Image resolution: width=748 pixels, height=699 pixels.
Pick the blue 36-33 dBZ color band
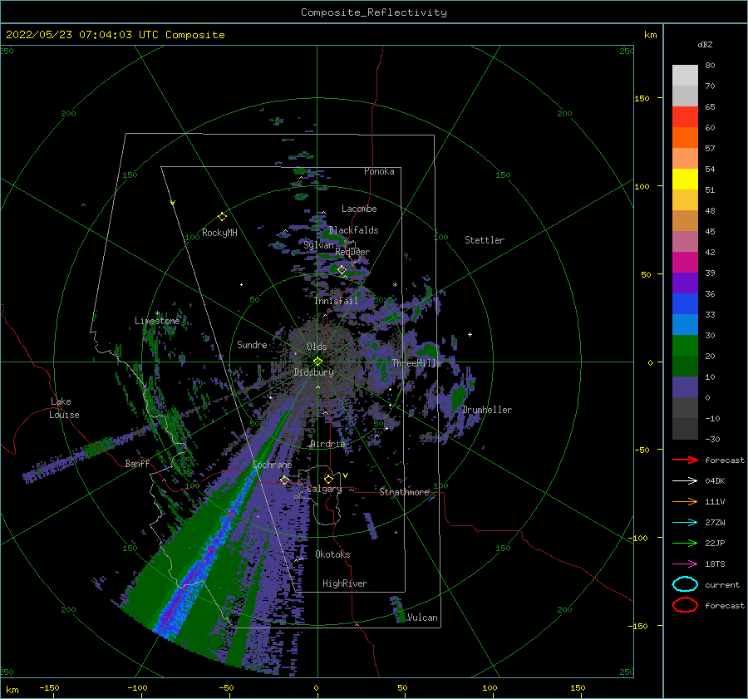click(x=685, y=304)
